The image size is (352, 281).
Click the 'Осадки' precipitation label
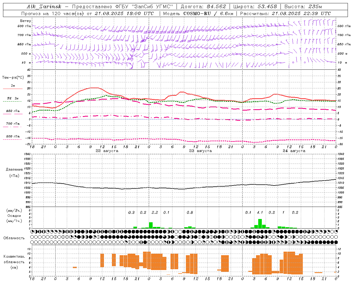(14, 216)
